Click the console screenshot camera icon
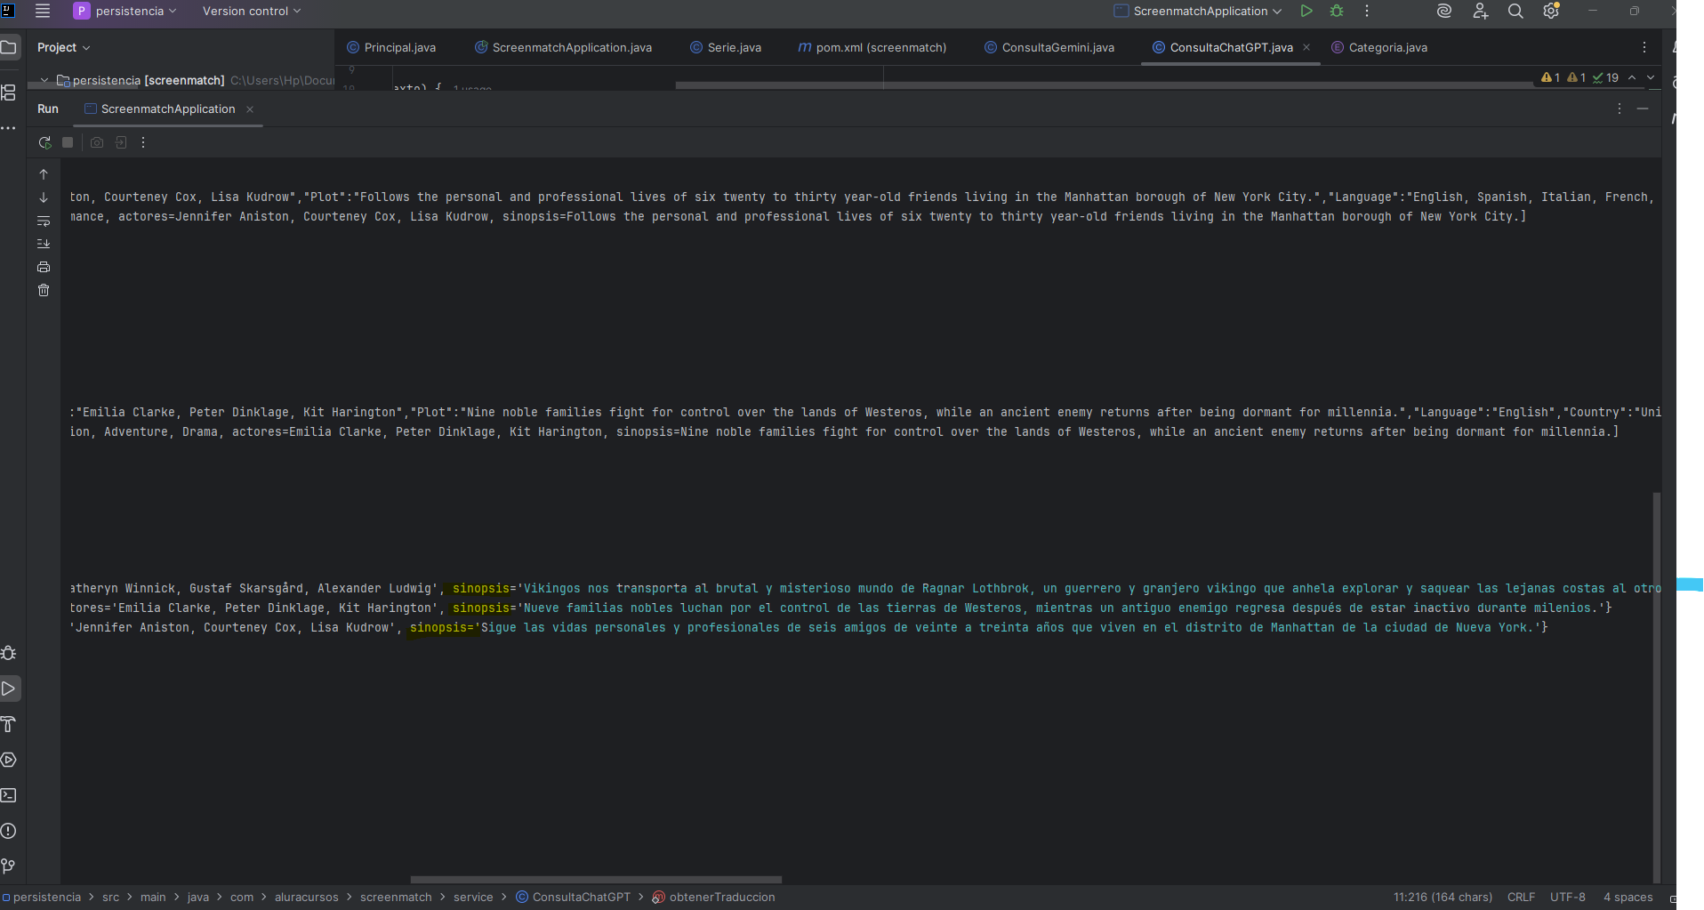1704x910 pixels. point(97,142)
